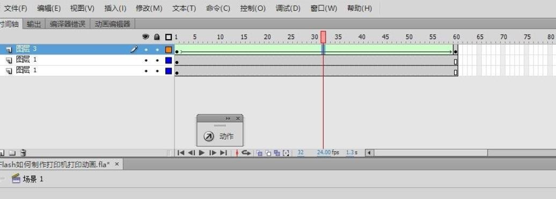Select the 图层 3 layer row

87,49
